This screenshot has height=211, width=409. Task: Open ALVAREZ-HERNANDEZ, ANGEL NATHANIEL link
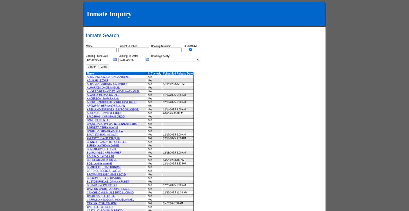tap(113, 91)
